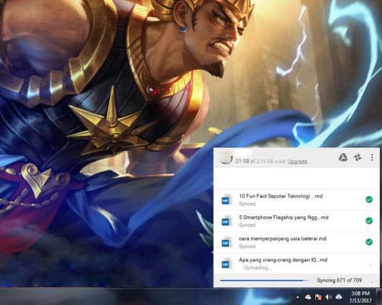
Task: Click the Upgrade storage link
Action: tap(297, 161)
